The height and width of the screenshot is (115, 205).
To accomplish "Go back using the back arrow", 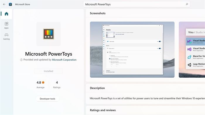I will coord(4,4).
